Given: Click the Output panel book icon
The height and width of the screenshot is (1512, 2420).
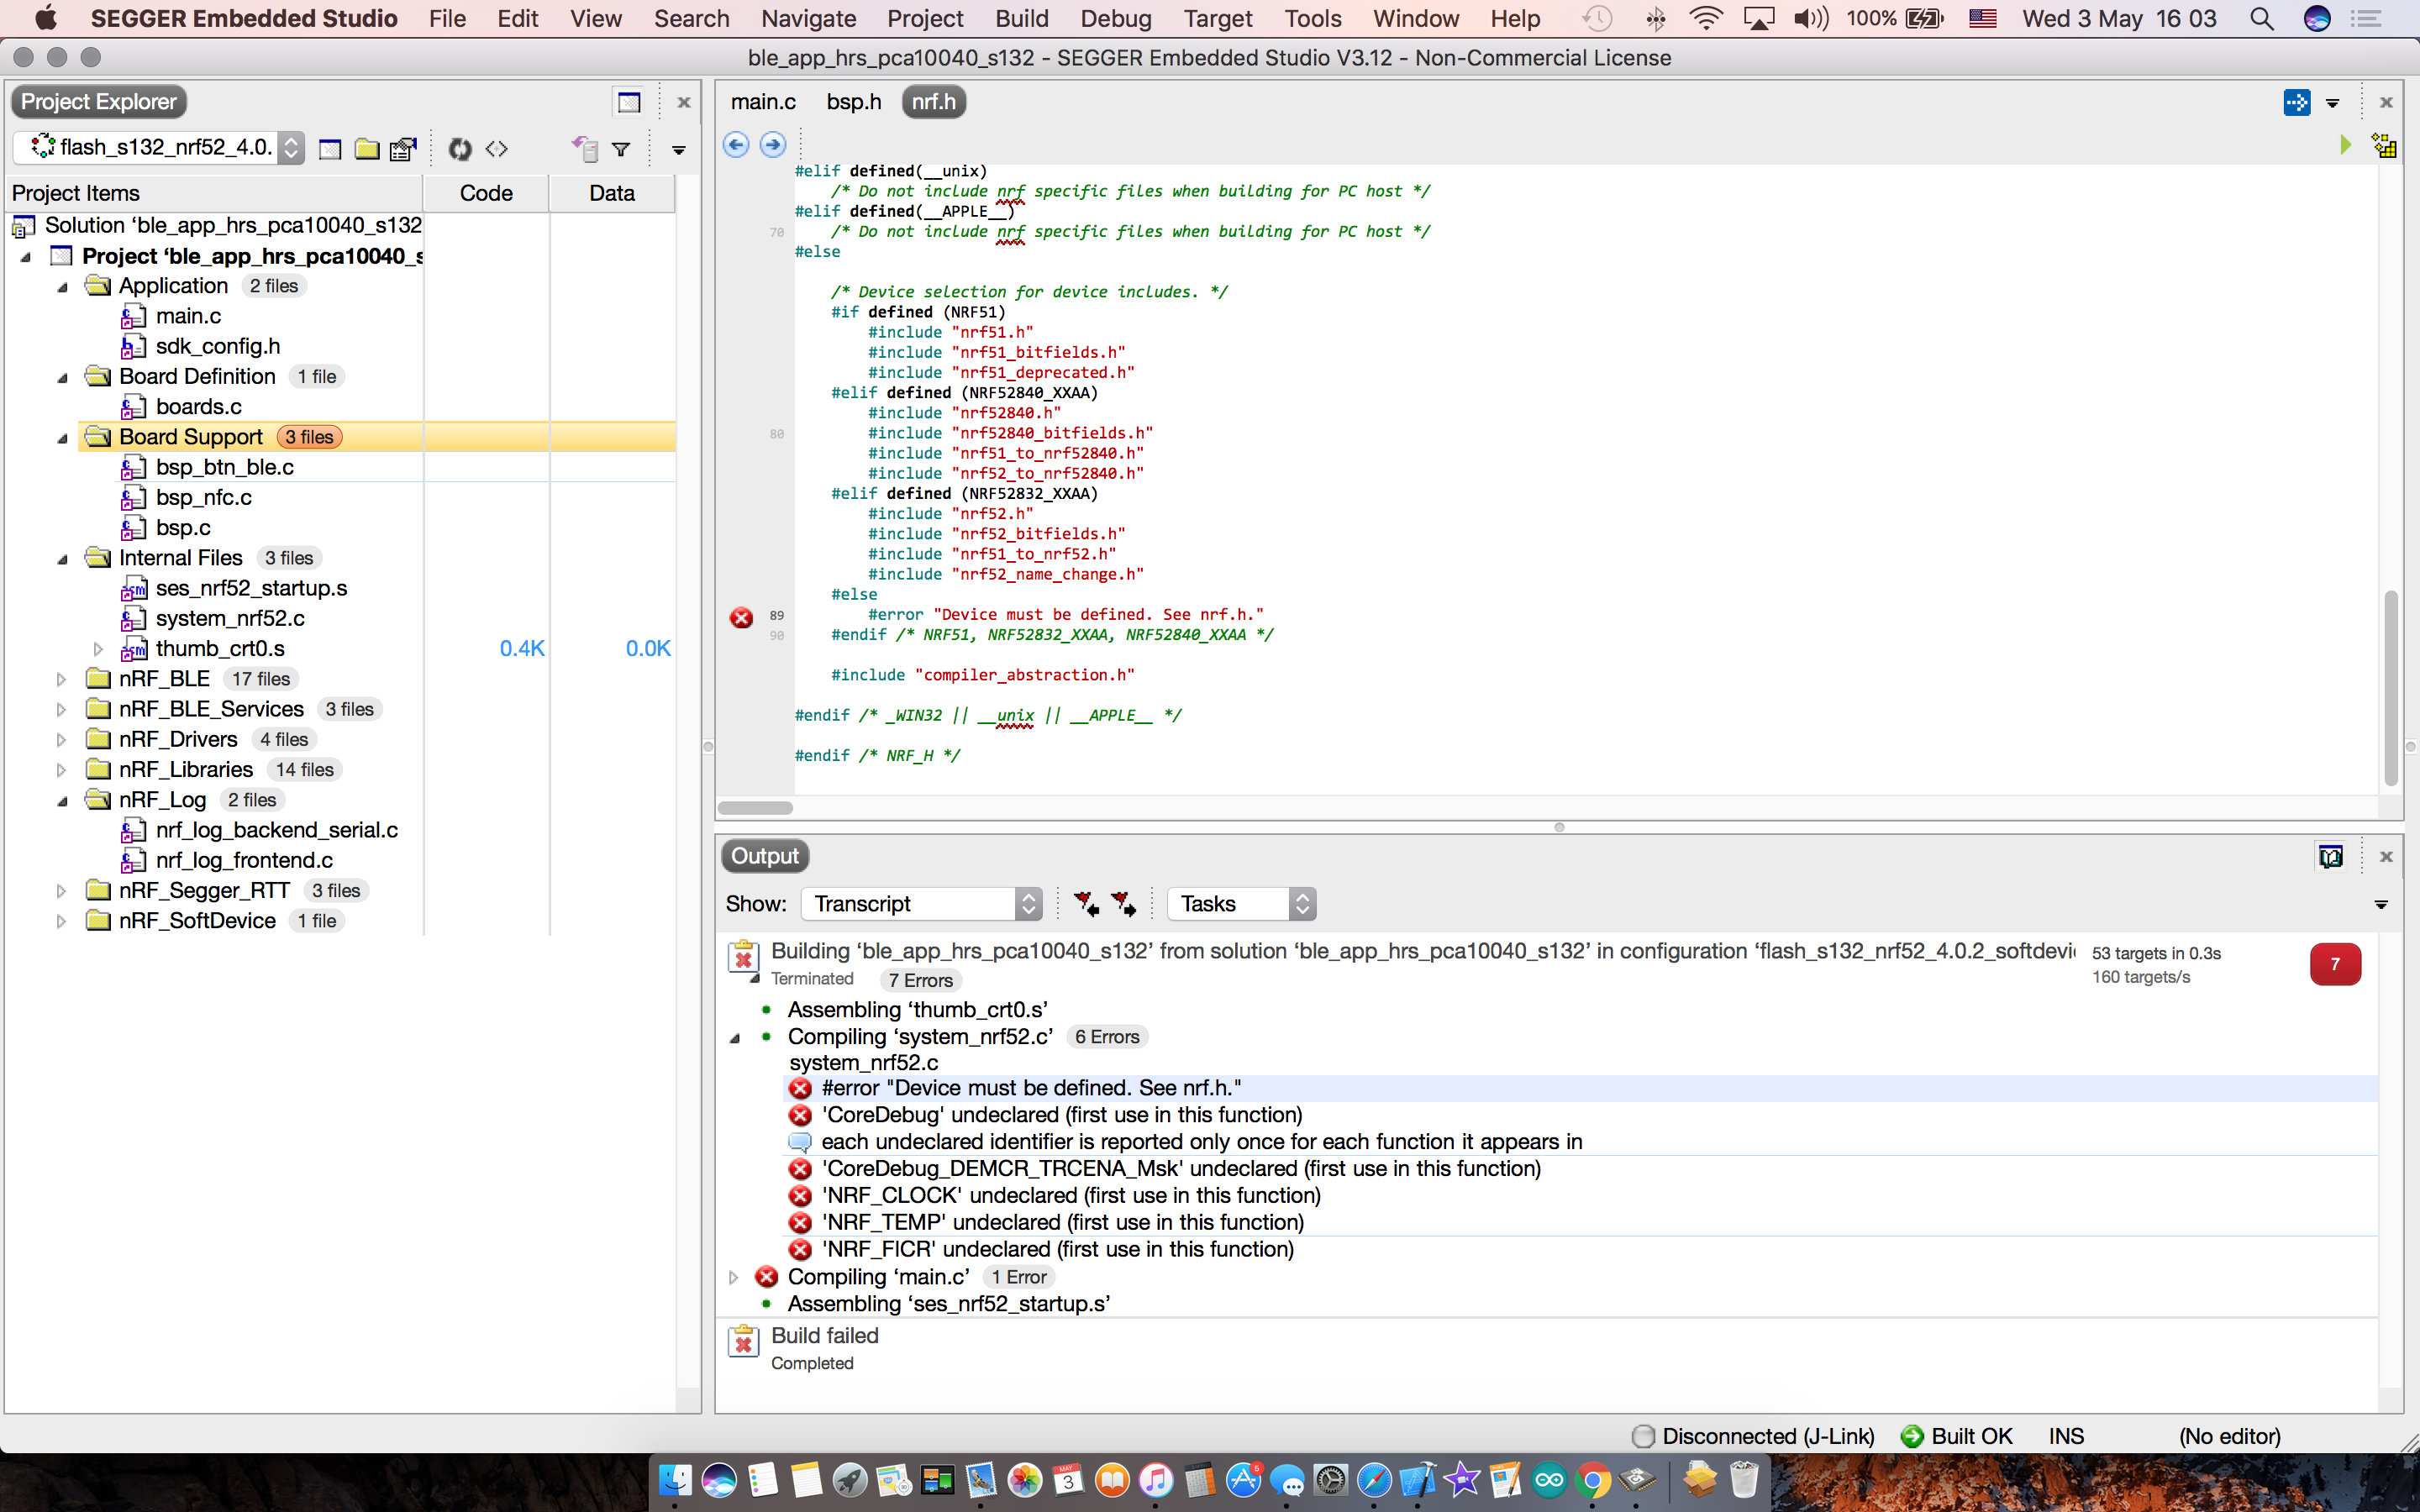Looking at the screenshot, I should point(2330,857).
